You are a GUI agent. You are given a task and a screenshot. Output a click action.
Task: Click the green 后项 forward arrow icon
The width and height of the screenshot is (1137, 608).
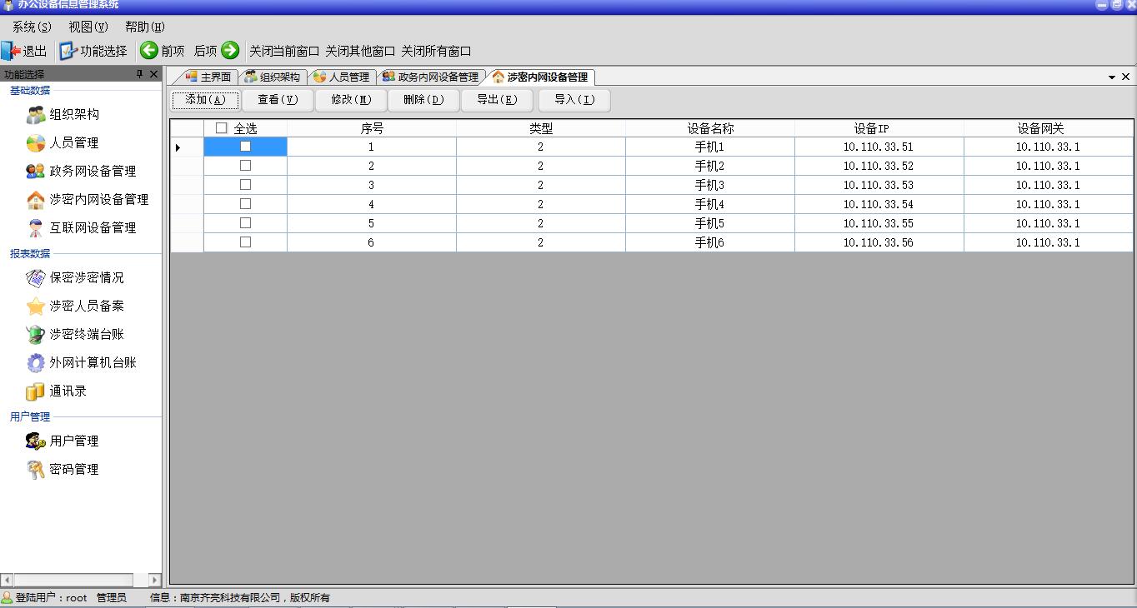[230, 51]
